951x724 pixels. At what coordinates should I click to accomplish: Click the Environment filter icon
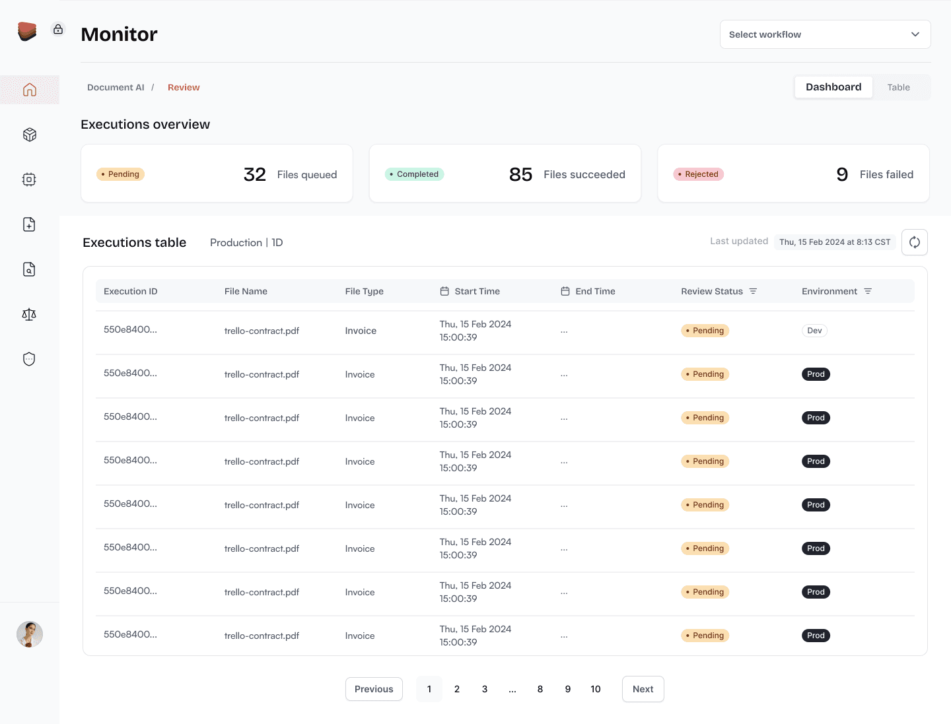[x=868, y=291]
